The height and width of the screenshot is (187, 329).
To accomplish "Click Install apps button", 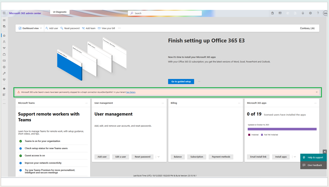I will tap(281, 157).
